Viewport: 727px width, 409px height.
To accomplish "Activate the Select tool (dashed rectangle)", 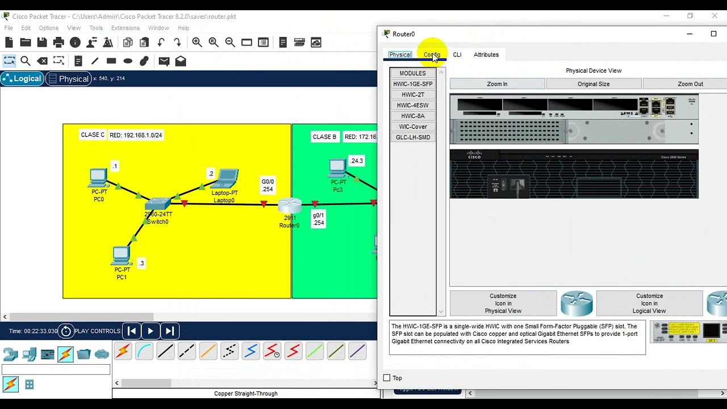I will click(9, 61).
